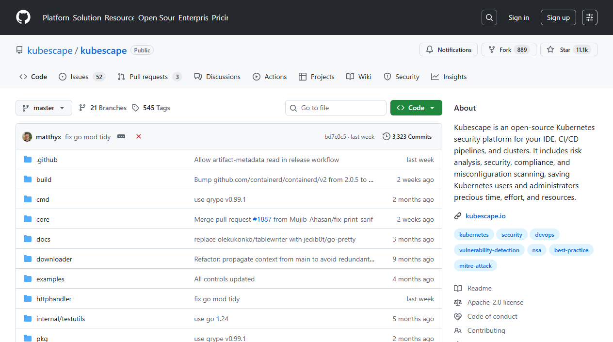
Task: Click the core folder icon
Action: [x=28, y=219]
